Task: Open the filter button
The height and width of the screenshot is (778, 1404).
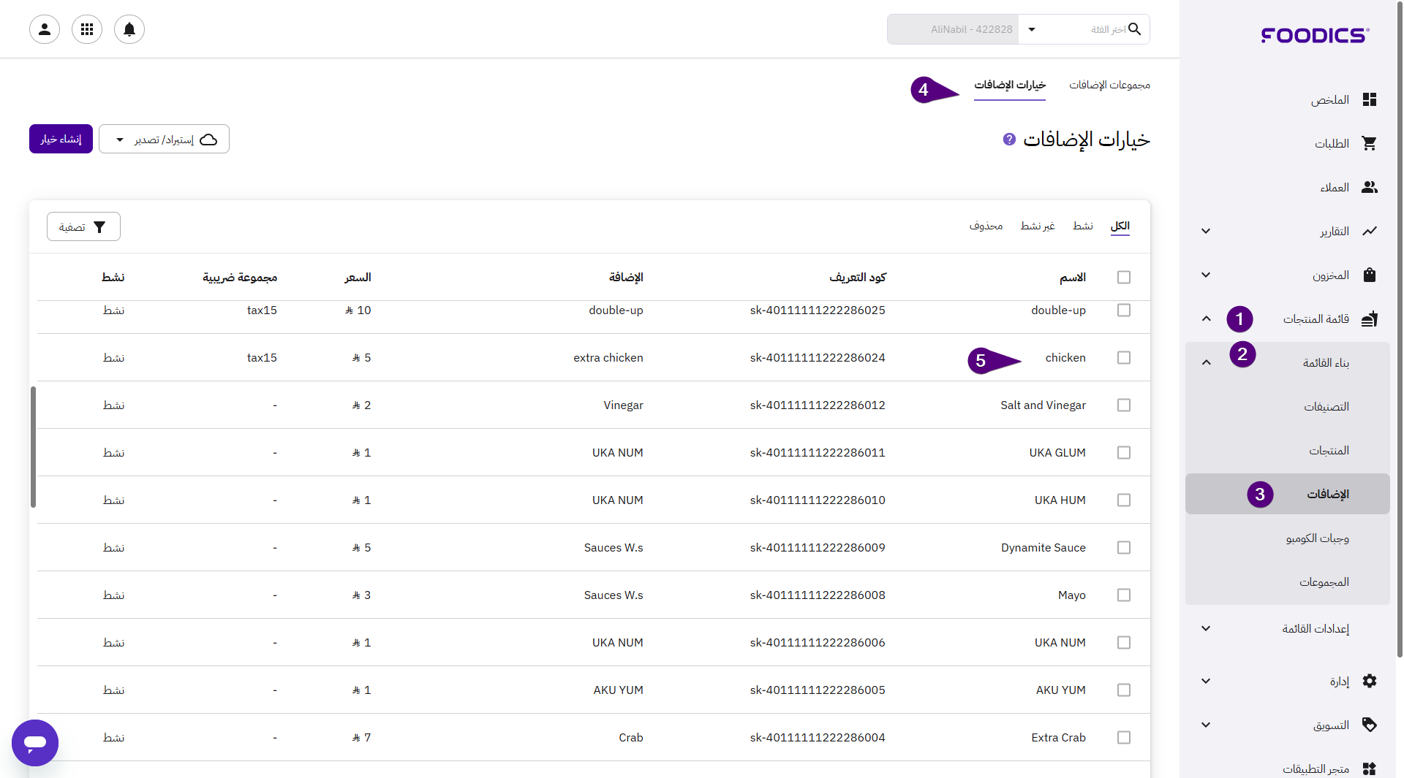Action: tap(83, 226)
